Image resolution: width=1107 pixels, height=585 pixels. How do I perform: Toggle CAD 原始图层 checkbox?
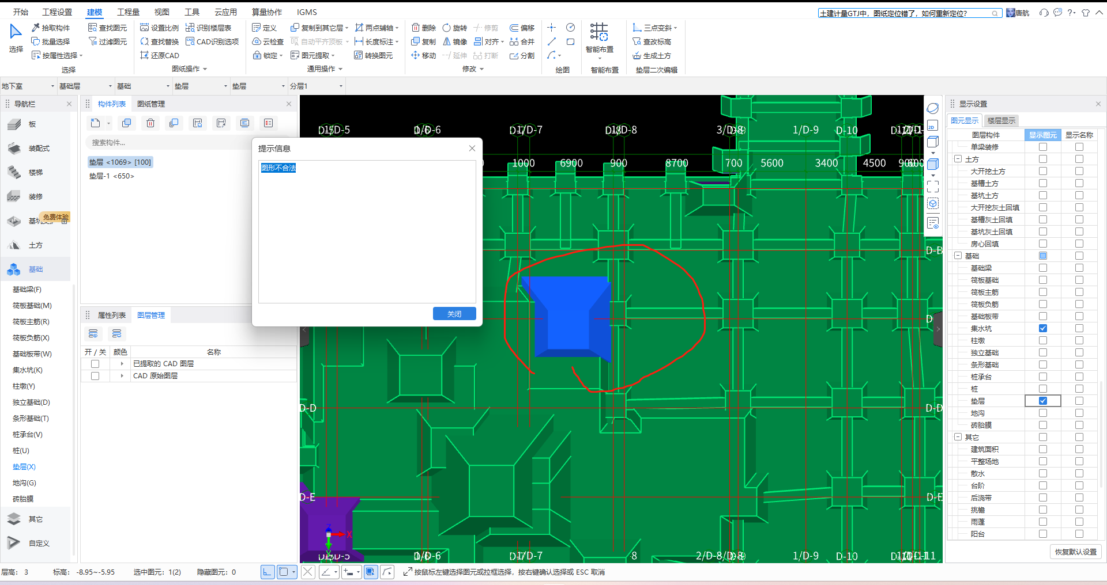[95, 376]
